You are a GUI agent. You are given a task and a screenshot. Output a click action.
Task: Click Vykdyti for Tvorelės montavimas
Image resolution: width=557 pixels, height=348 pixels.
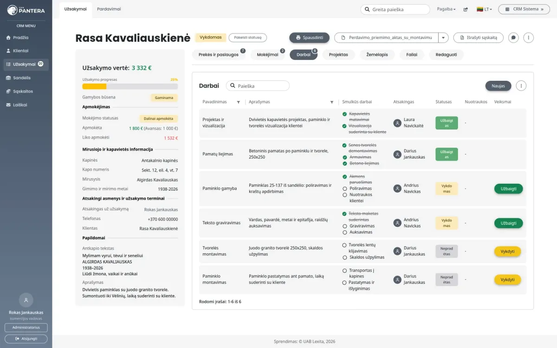click(x=508, y=251)
